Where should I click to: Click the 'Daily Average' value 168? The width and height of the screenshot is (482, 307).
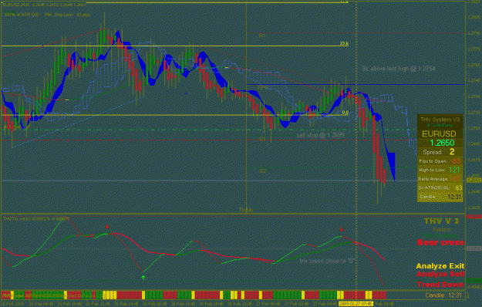[455, 179]
